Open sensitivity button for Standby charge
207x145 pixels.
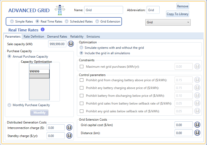(x=69, y=135)
